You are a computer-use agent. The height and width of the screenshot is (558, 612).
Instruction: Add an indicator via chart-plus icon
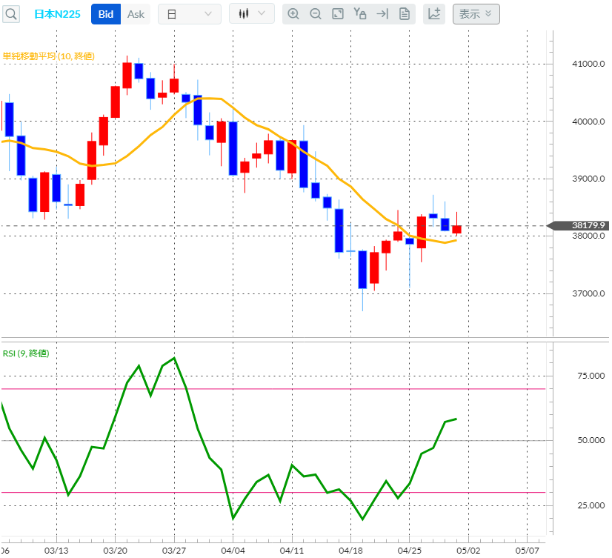coord(434,13)
